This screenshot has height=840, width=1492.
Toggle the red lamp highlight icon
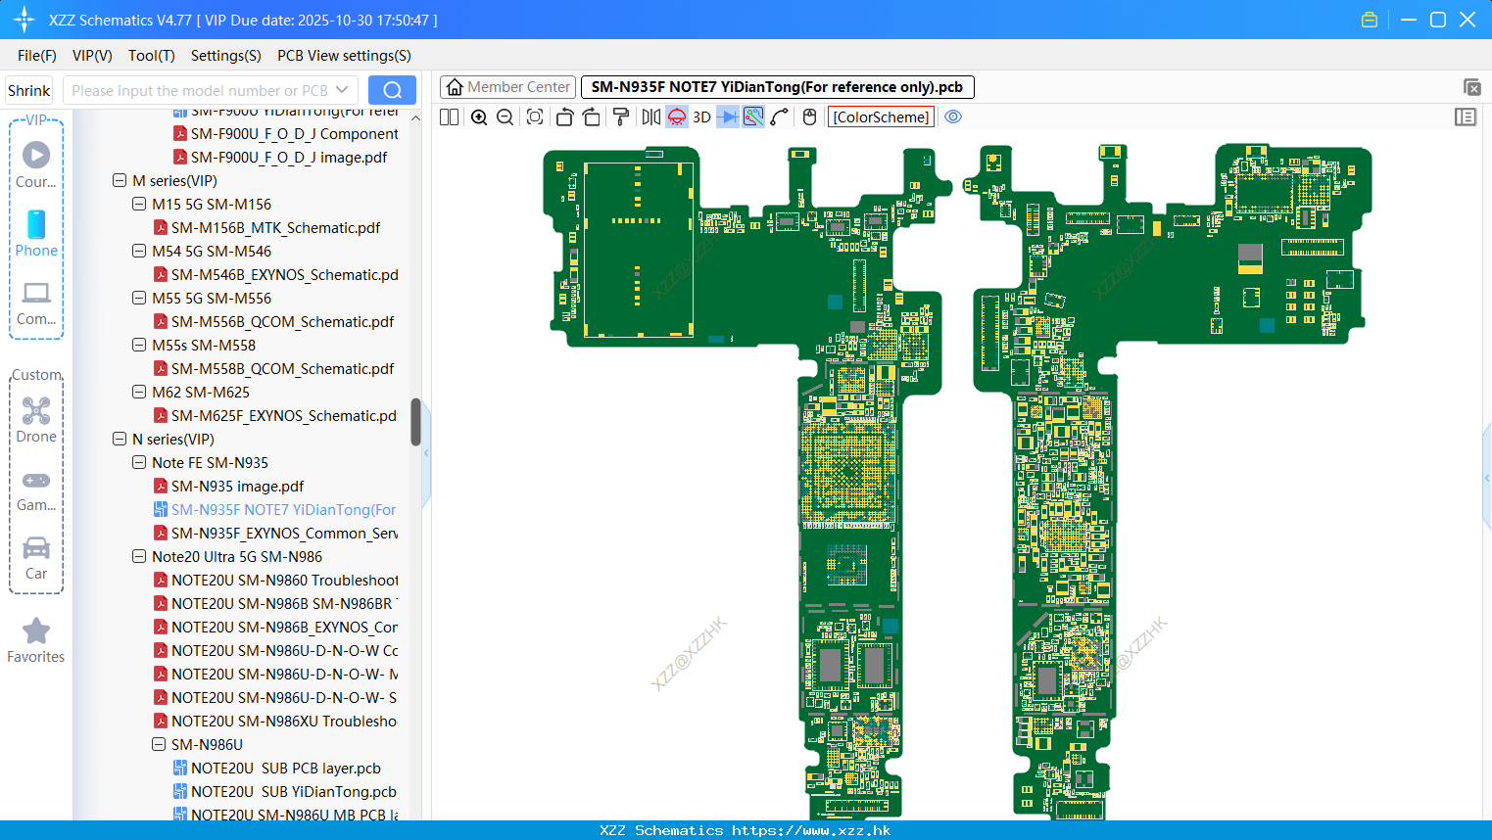677,117
